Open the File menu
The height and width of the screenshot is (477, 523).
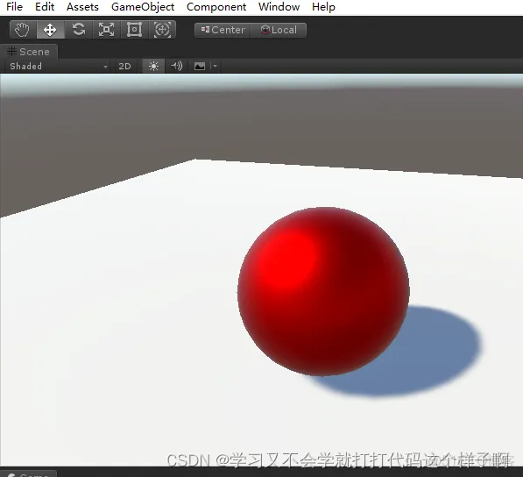14,7
